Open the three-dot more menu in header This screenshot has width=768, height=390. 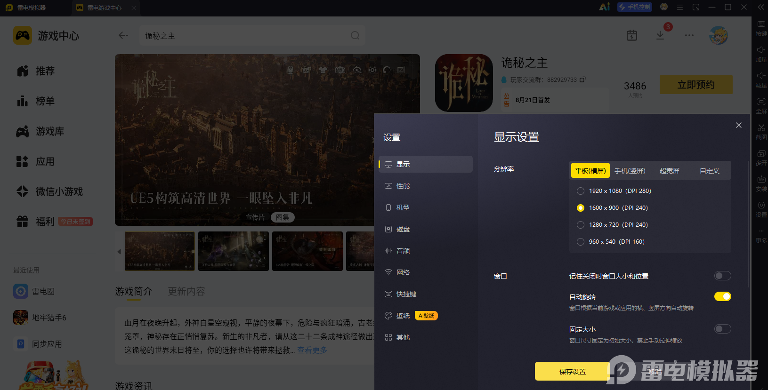click(x=689, y=35)
